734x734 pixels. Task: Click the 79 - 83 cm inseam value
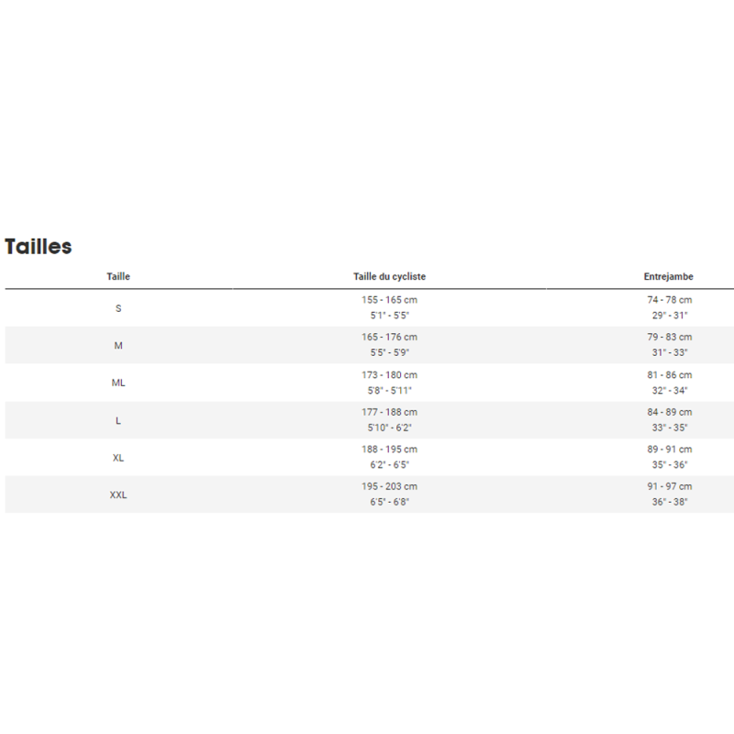coord(670,337)
